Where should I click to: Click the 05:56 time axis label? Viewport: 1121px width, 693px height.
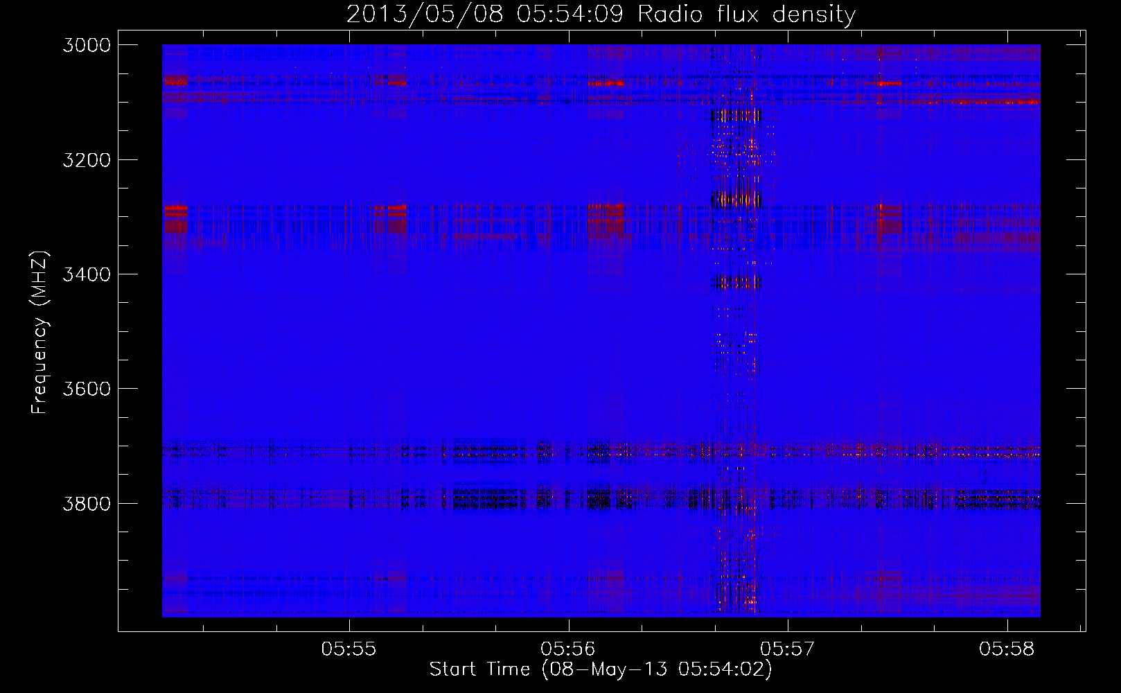568,649
